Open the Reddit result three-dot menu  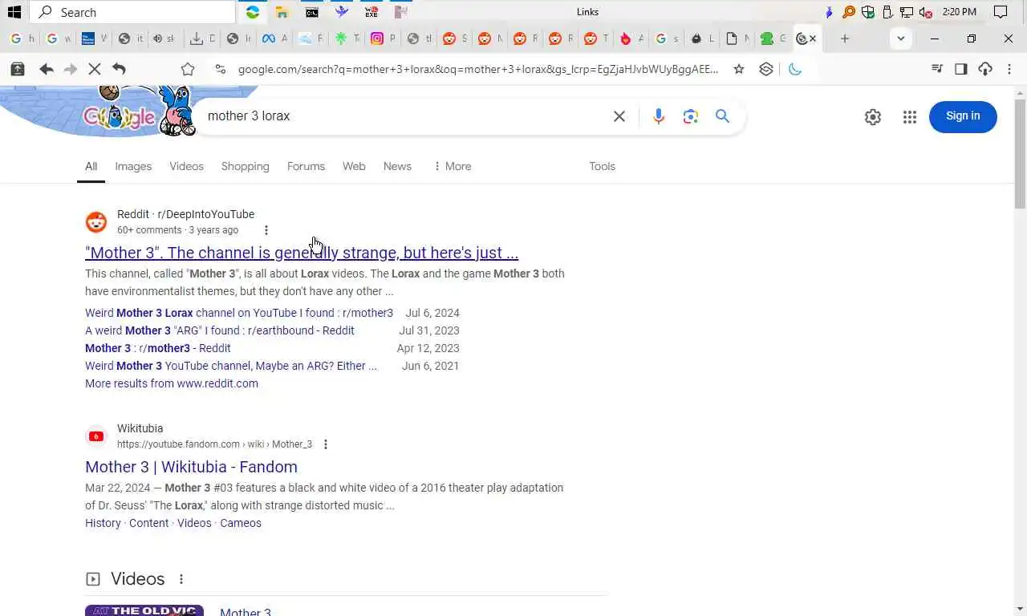[x=266, y=230]
